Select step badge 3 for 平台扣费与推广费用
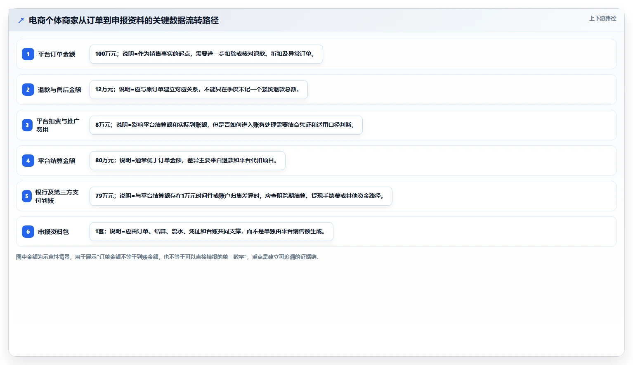The width and height of the screenshot is (633, 365). (27, 125)
